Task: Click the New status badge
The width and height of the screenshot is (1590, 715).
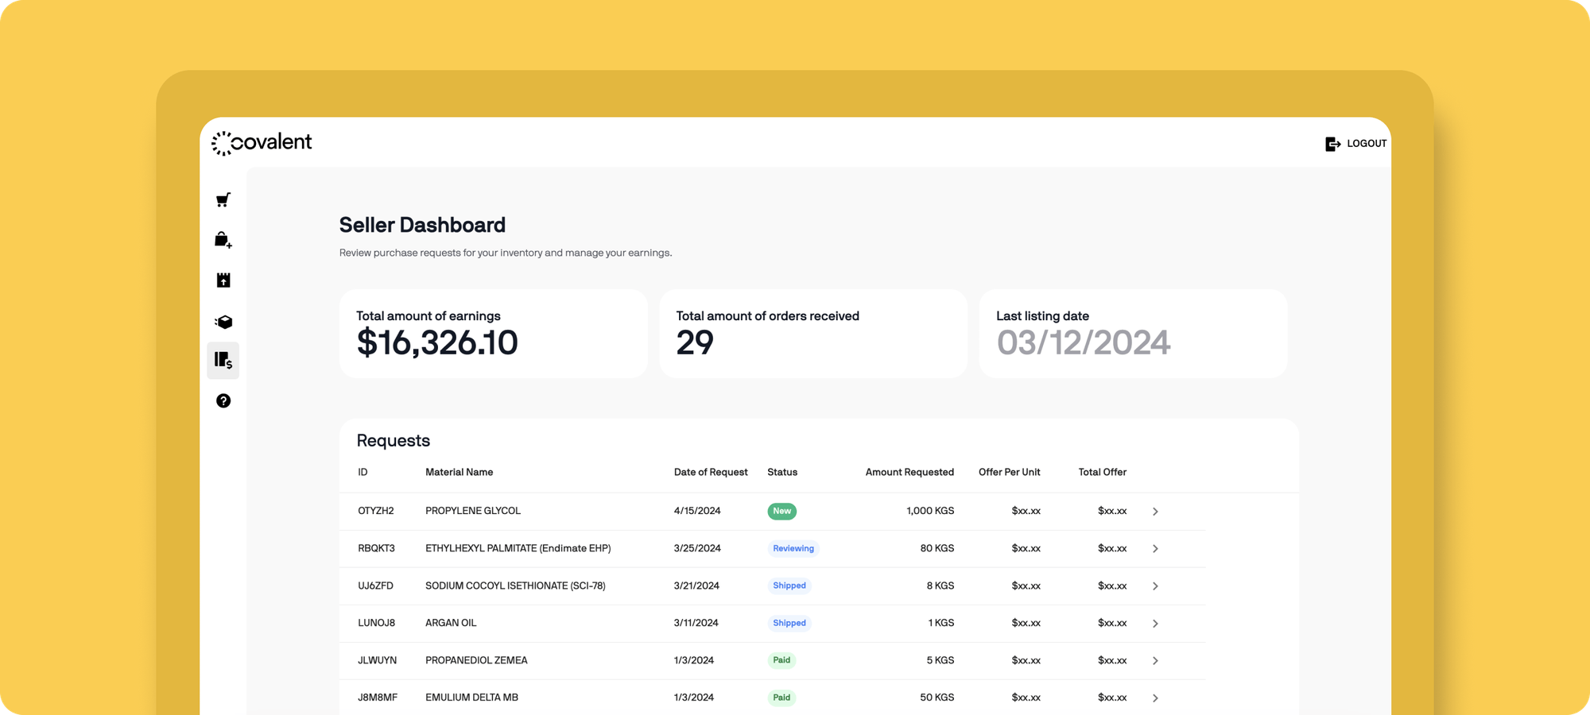Action: [782, 512]
